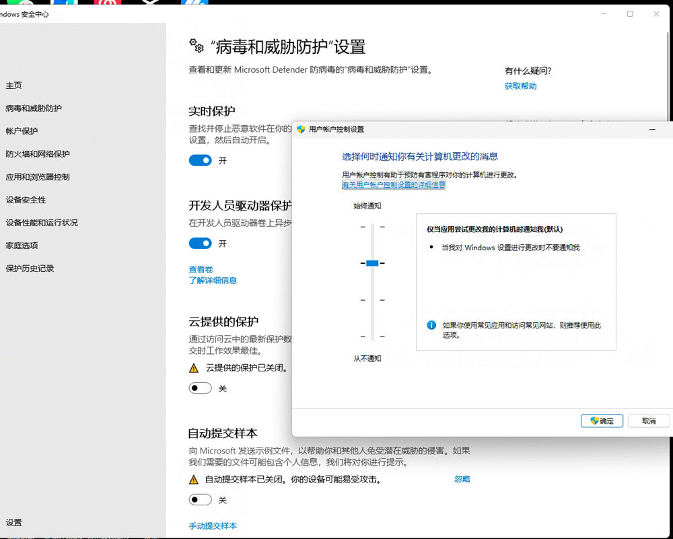Image resolution: width=673 pixels, height=539 pixels.
Task: Minimize the Windows 安全中心 window
Action: click(x=604, y=13)
